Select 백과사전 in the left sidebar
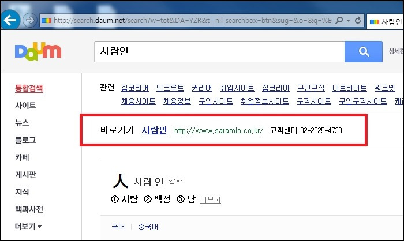The width and height of the screenshot is (404, 241). coord(29,209)
